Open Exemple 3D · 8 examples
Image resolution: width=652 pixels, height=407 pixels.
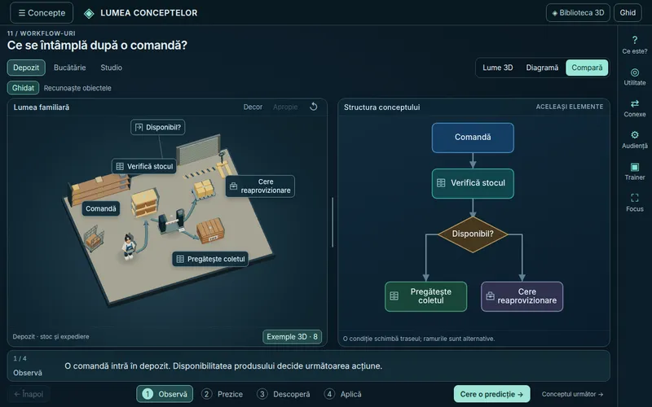click(292, 337)
